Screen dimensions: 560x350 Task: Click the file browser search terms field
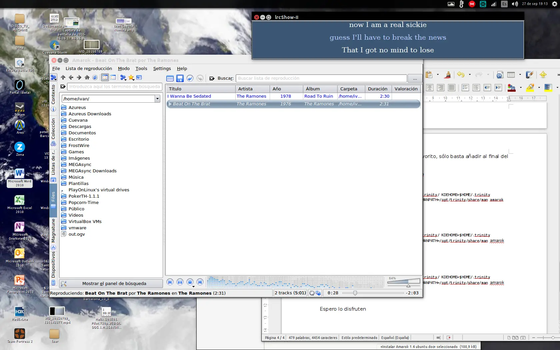[114, 87]
